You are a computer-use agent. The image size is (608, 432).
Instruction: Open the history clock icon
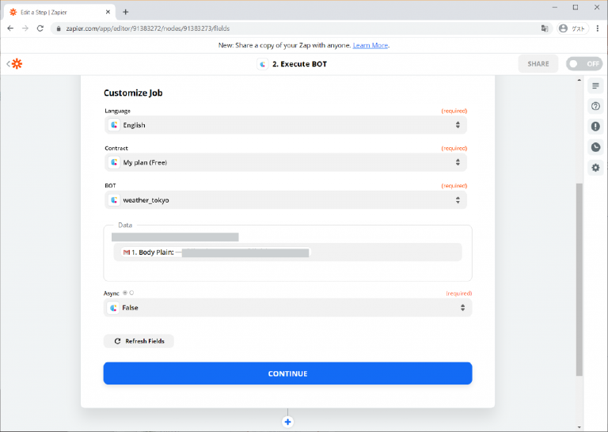595,147
